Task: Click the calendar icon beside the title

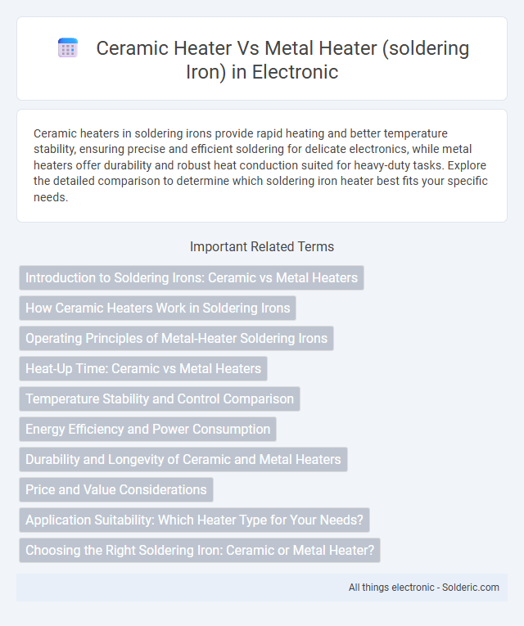Action: 68,48
